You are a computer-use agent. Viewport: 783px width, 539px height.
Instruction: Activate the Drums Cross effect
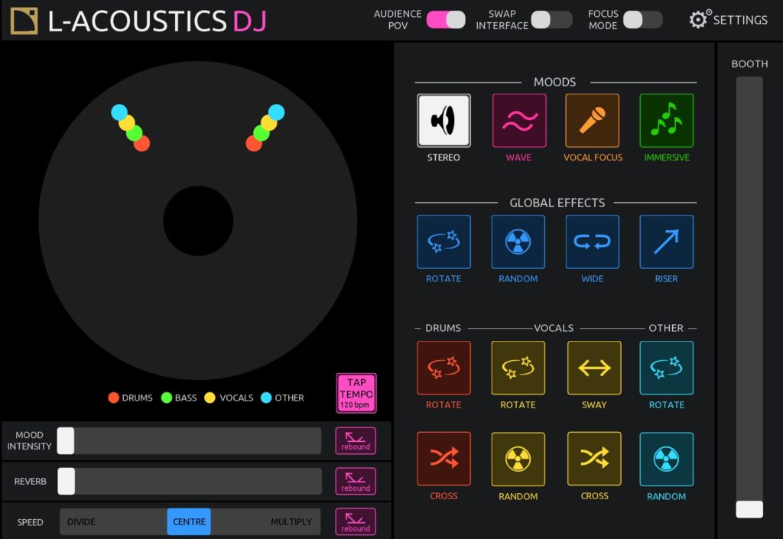tap(443, 459)
